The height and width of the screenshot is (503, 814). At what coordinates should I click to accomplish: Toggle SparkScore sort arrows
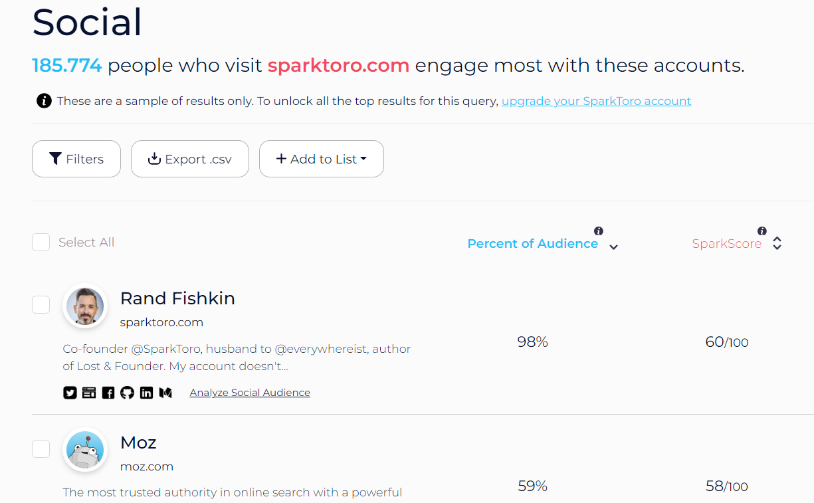[777, 244]
